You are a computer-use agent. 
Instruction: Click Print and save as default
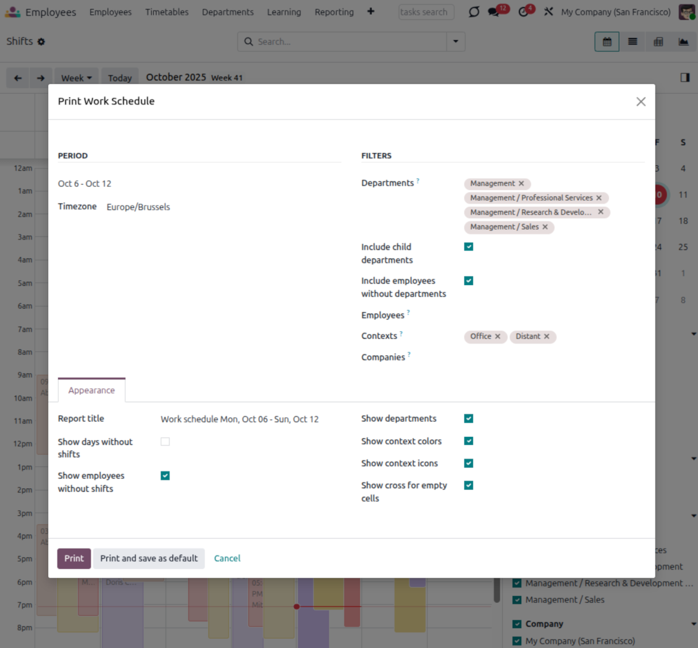click(149, 559)
